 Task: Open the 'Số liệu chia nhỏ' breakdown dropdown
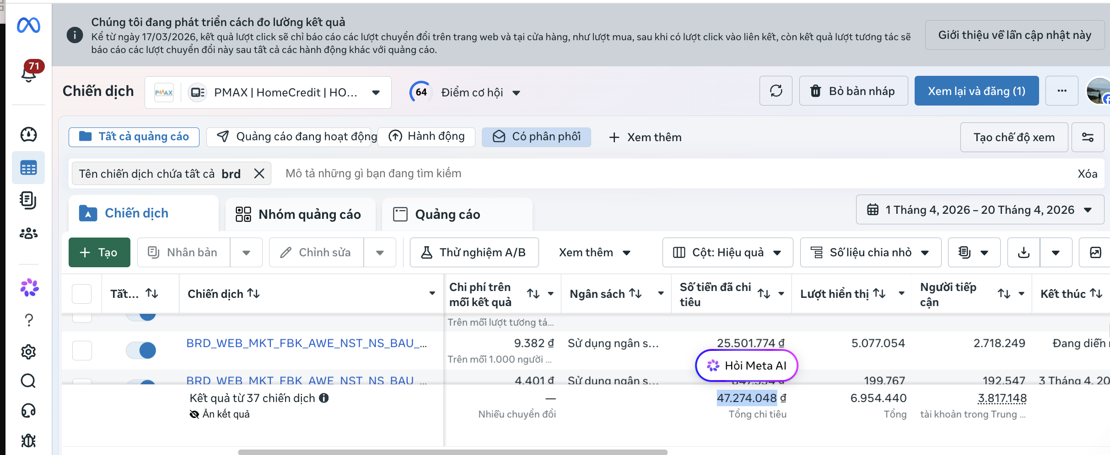coord(870,252)
